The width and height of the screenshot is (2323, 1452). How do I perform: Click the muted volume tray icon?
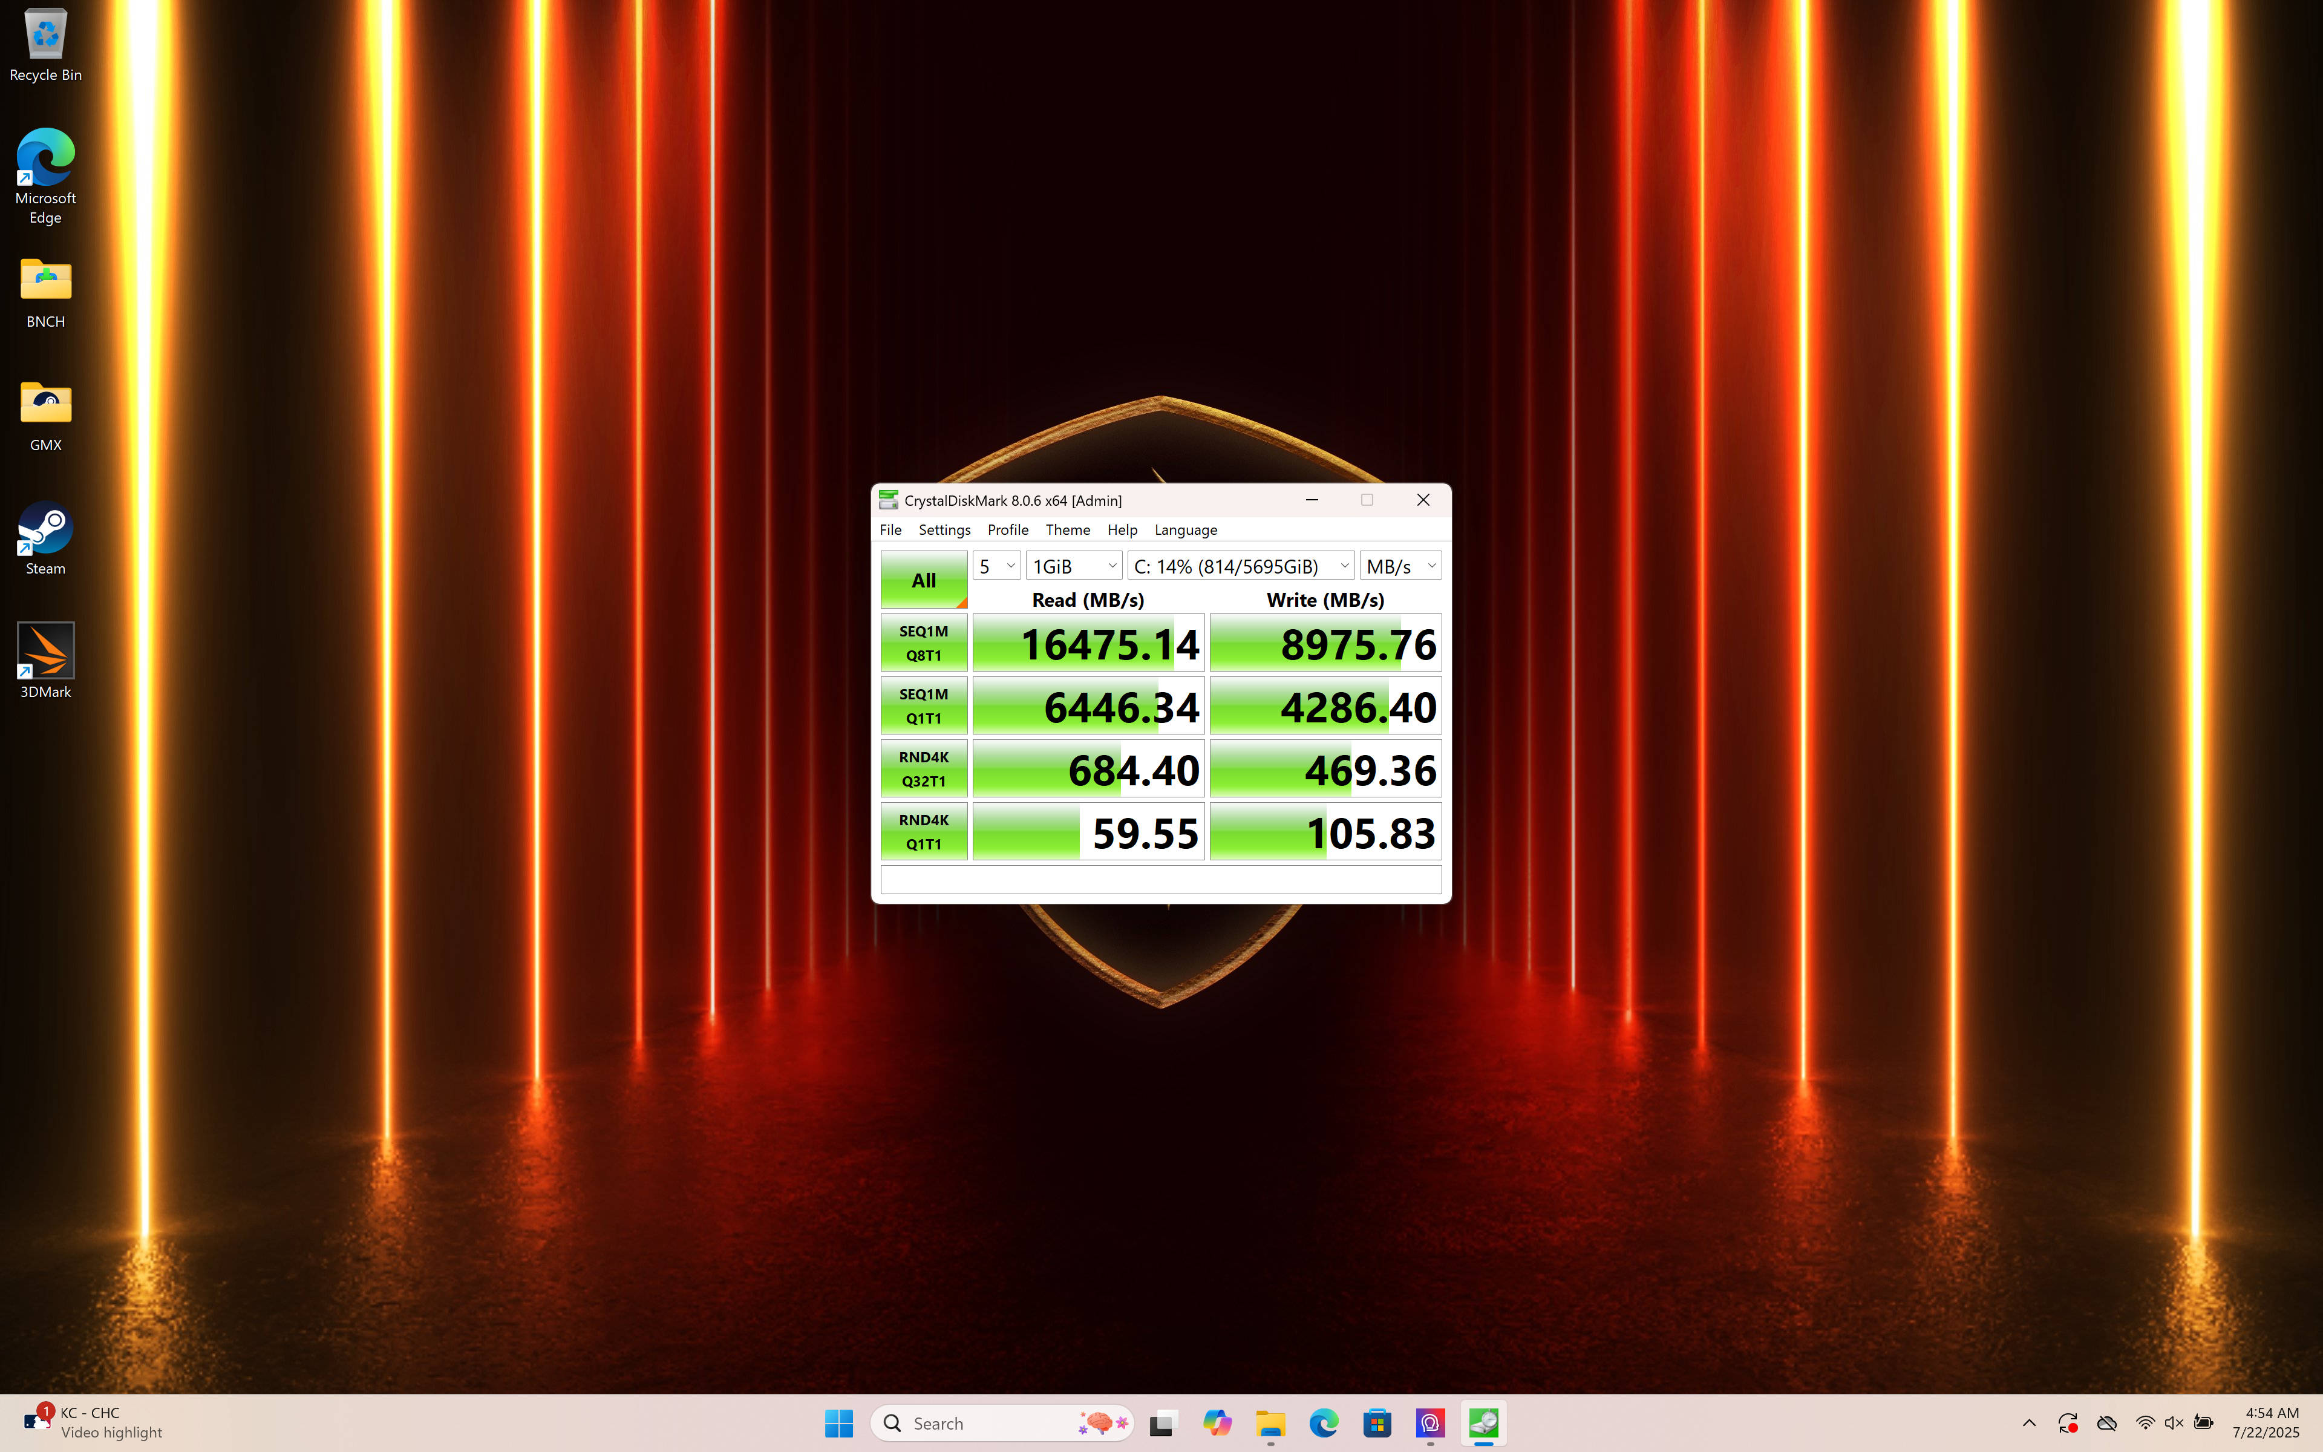pyautogui.click(x=2174, y=1423)
